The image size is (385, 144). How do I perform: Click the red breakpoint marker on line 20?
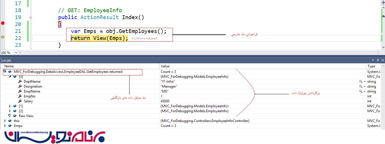tap(3, 23)
